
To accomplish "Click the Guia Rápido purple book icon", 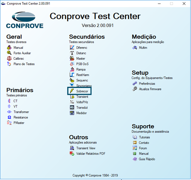I will (135, 159).
